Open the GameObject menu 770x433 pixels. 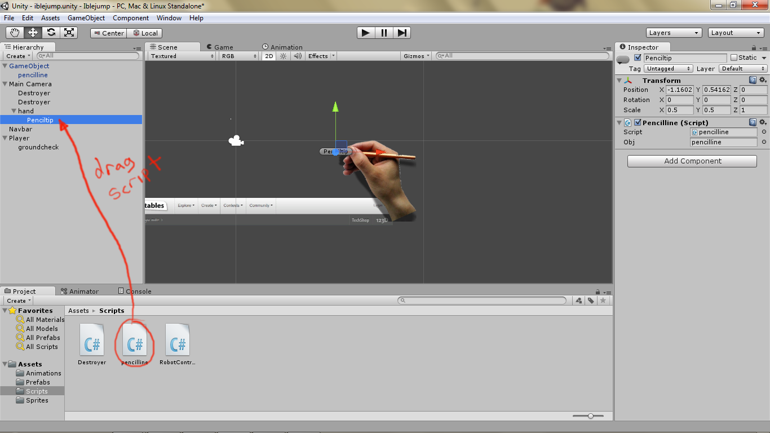point(86,18)
